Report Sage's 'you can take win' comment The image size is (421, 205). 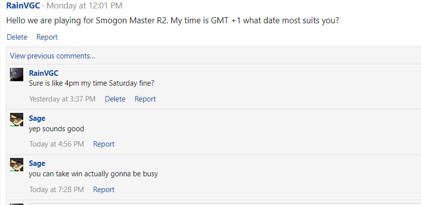[104, 190]
